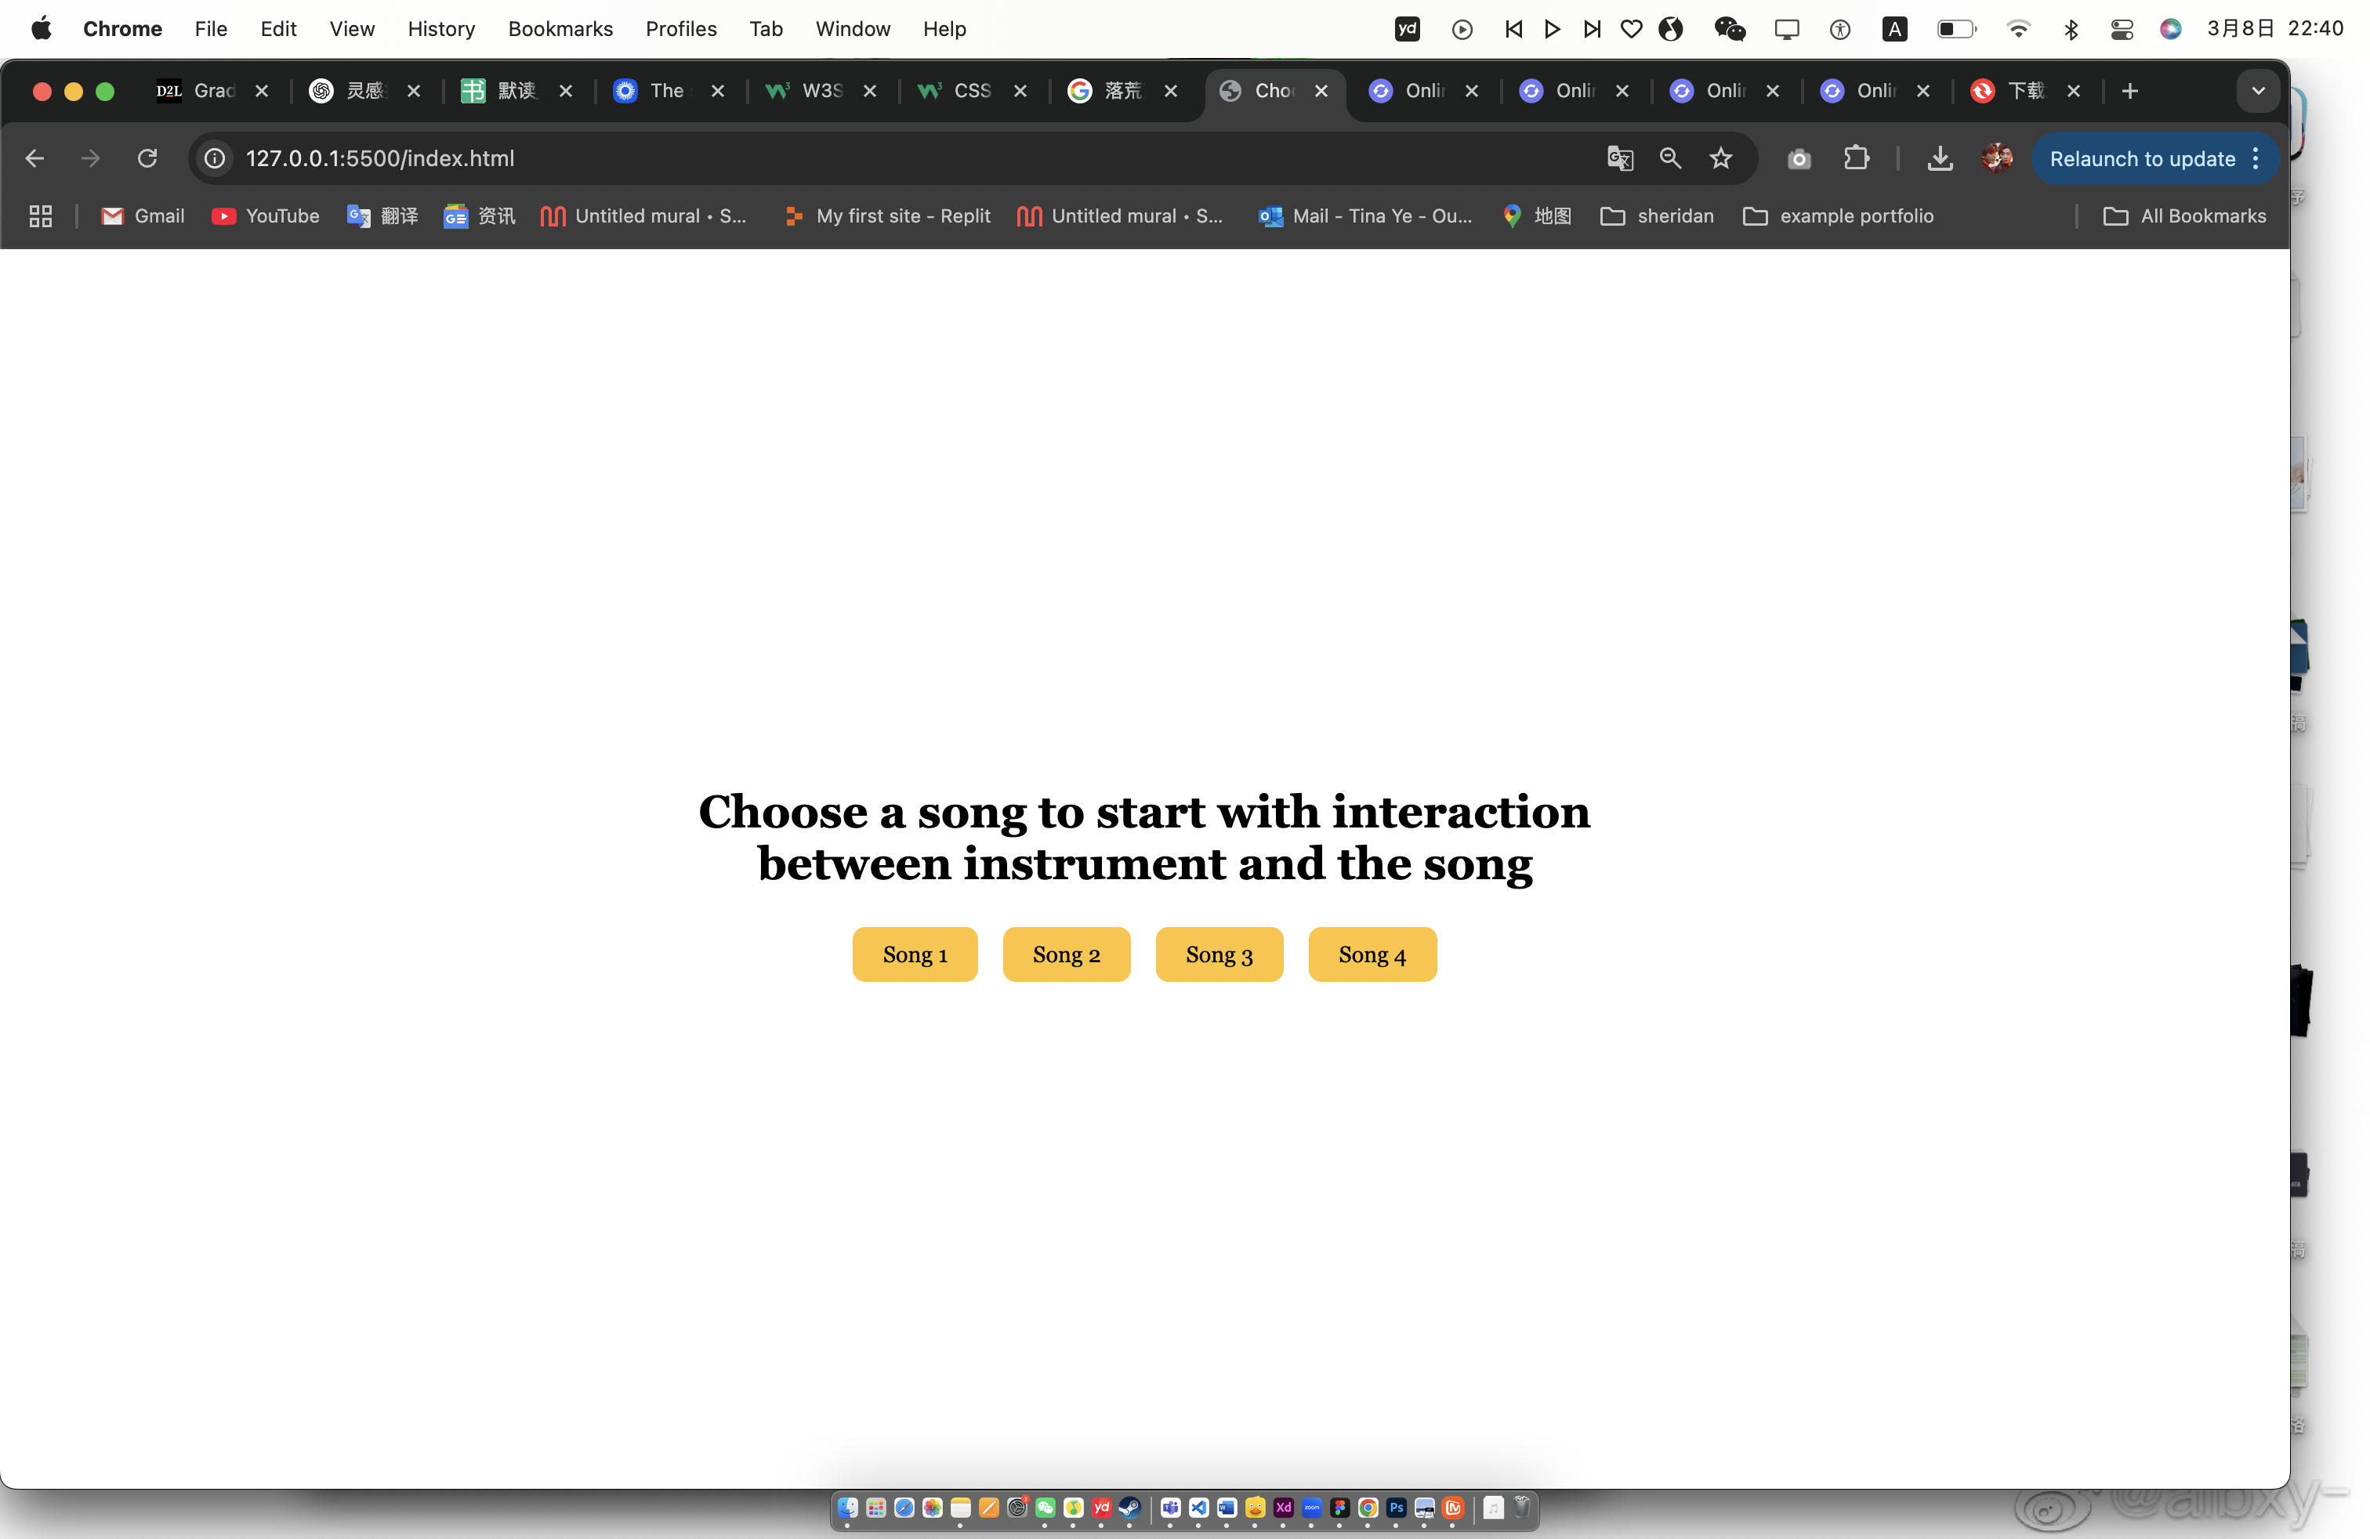
Task: Select Song 2
Action: click(x=1066, y=954)
